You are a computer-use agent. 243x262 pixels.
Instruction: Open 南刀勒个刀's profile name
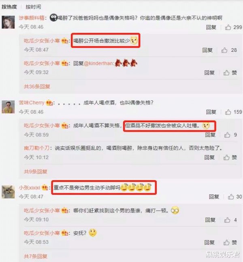[x=36, y=148]
